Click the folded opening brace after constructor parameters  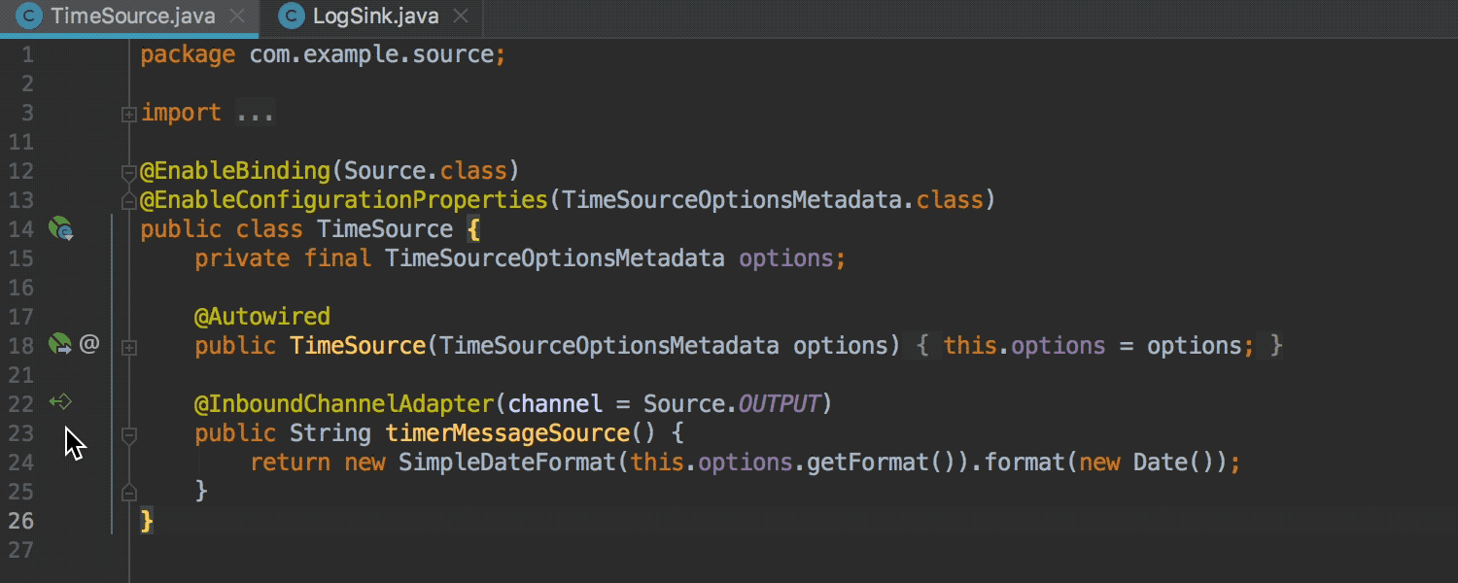[921, 346]
